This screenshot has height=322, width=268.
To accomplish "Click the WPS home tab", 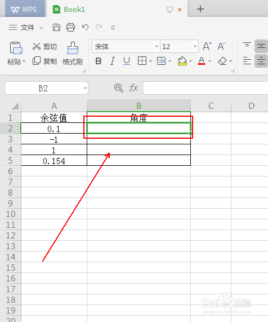I will pos(25,8).
